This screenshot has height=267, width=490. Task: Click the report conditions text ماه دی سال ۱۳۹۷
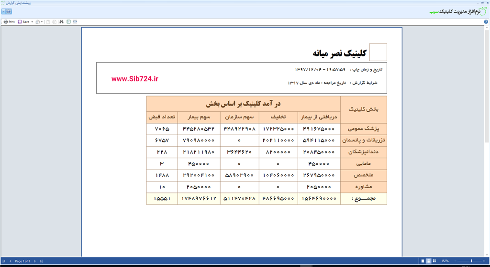pyautogui.click(x=304, y=83)
